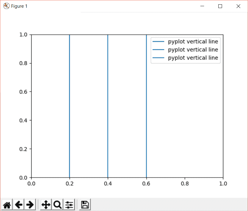248x211 pixels.
Task: Go back to the previous view arrow
Action: click(x=19, y=205)
